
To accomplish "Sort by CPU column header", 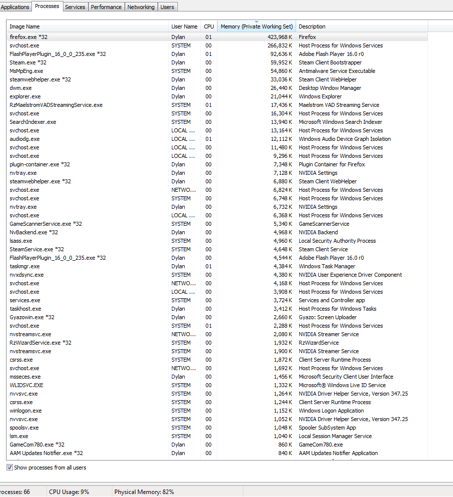I will (209, 26).
